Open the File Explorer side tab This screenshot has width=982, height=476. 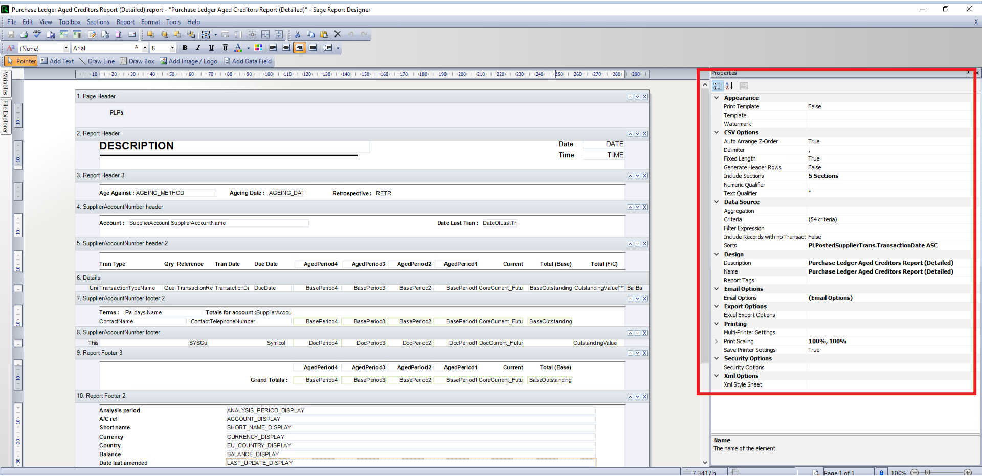click(x=5, y=117)
